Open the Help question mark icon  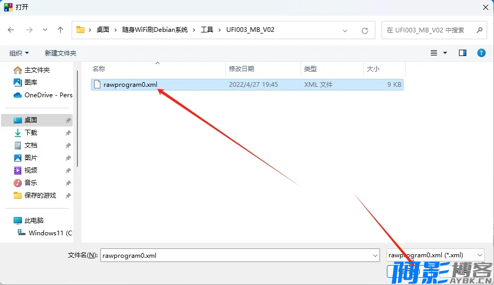point(481,53)
